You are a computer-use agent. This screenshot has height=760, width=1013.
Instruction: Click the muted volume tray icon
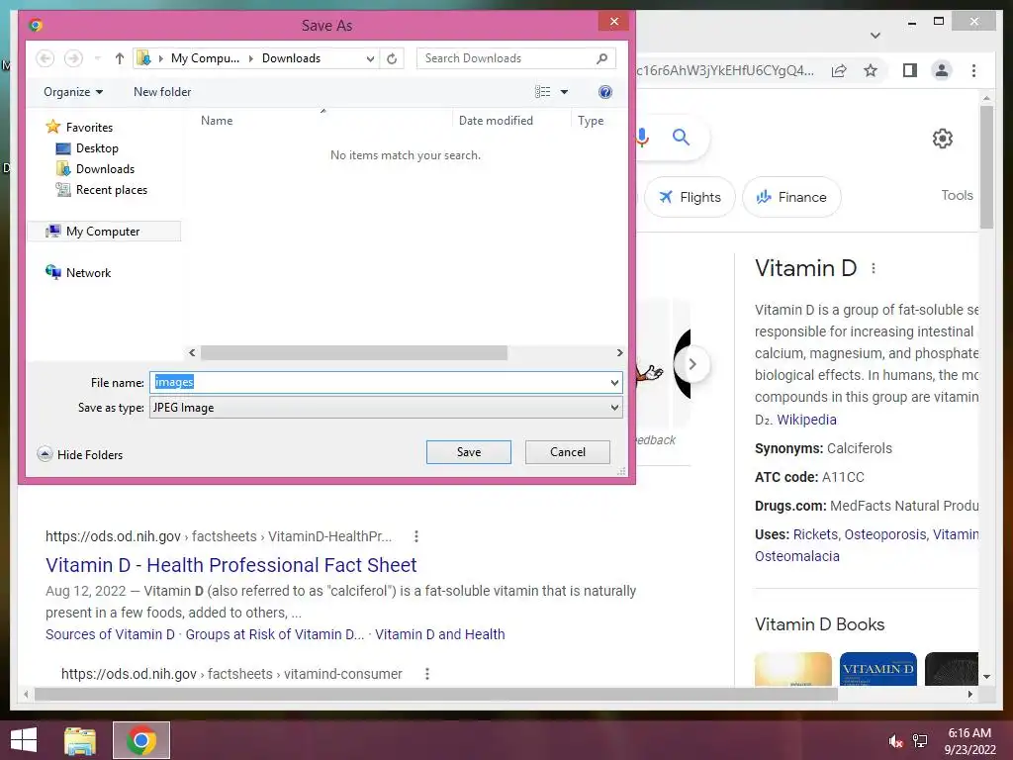click(894, 741)
